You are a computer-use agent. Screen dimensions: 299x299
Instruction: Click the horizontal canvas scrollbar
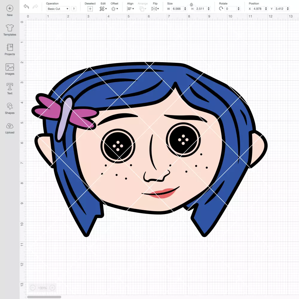point(44,297)
